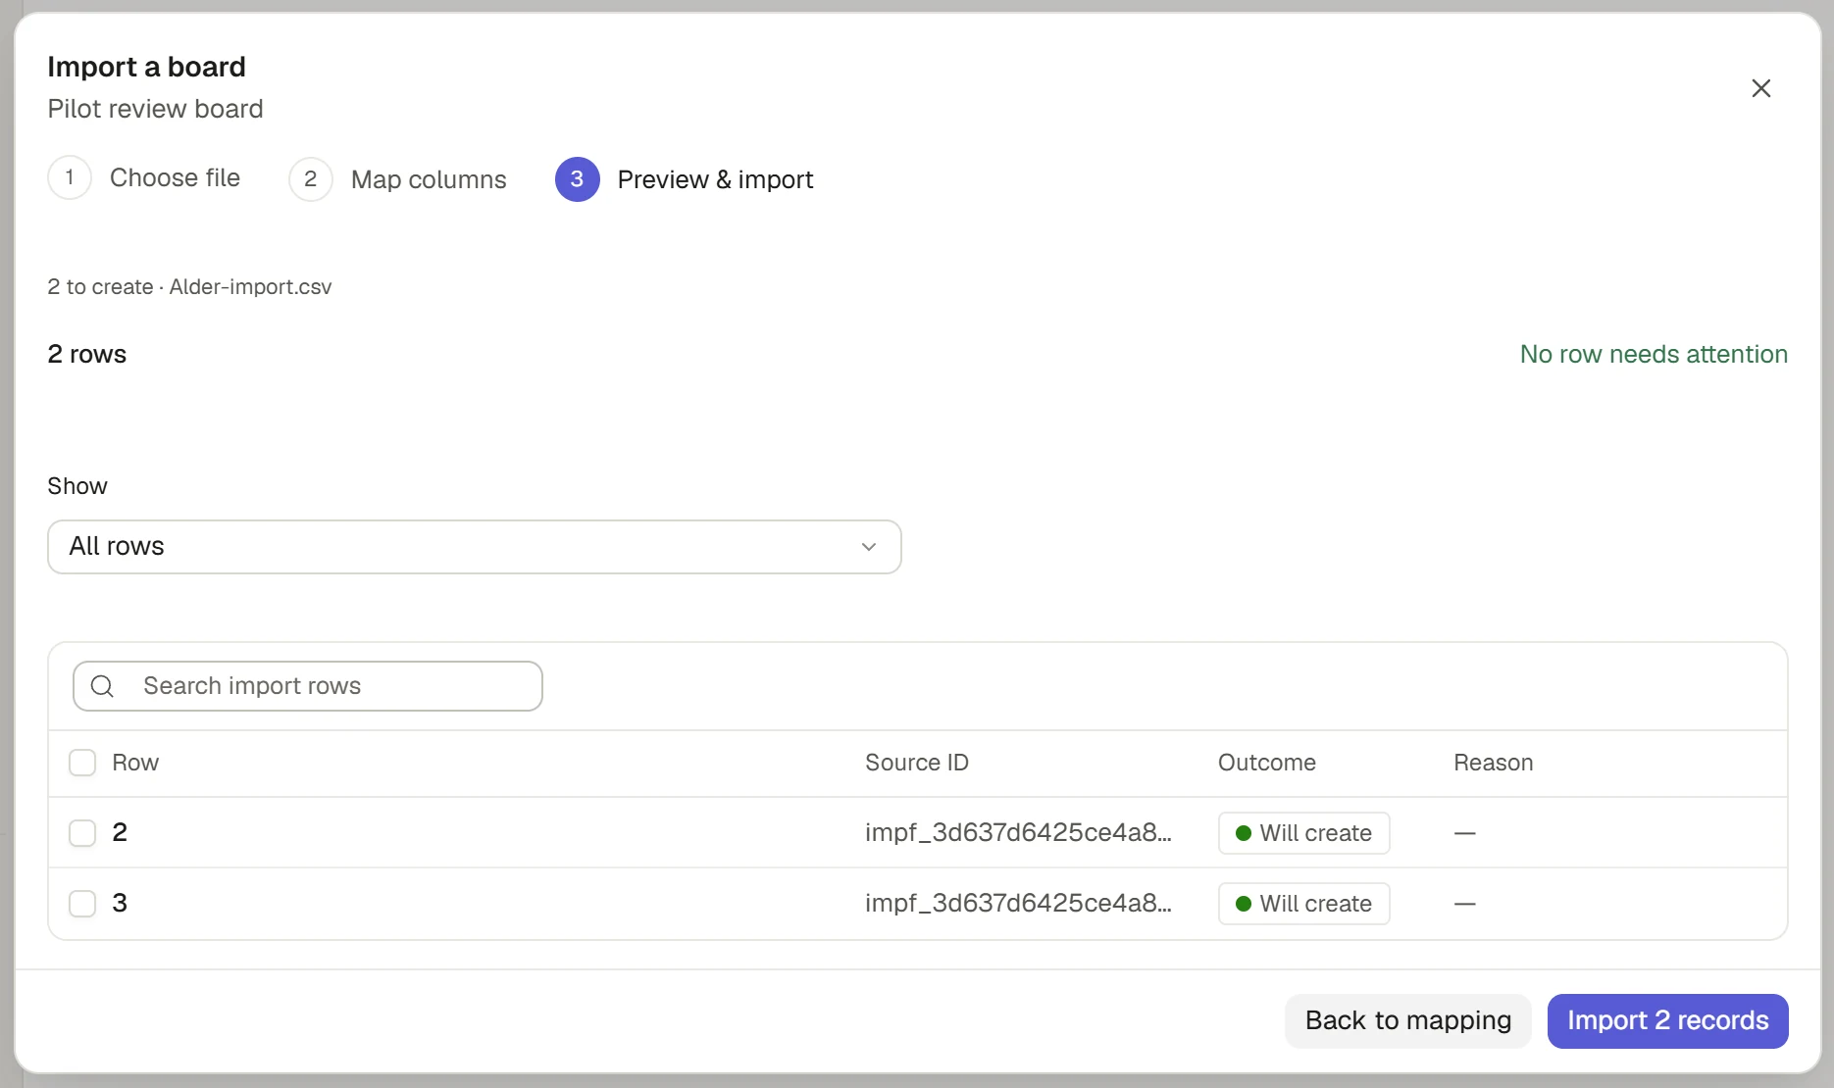Image resolution: width=1834 pixels, height=1088 pixels.
Task: Click the search magnifier icon
Action: (x=102, y=686)
